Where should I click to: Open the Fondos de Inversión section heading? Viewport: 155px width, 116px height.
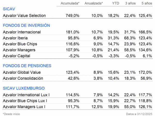point(26,25)
